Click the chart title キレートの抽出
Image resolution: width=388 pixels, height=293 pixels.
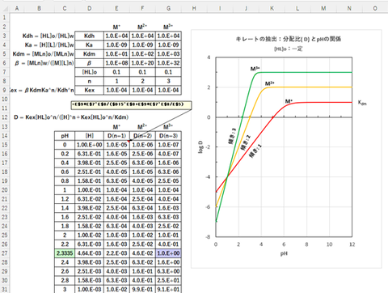coord(289,39)
